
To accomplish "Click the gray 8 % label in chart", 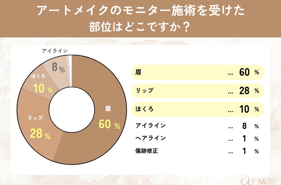I will click(59, 68).
